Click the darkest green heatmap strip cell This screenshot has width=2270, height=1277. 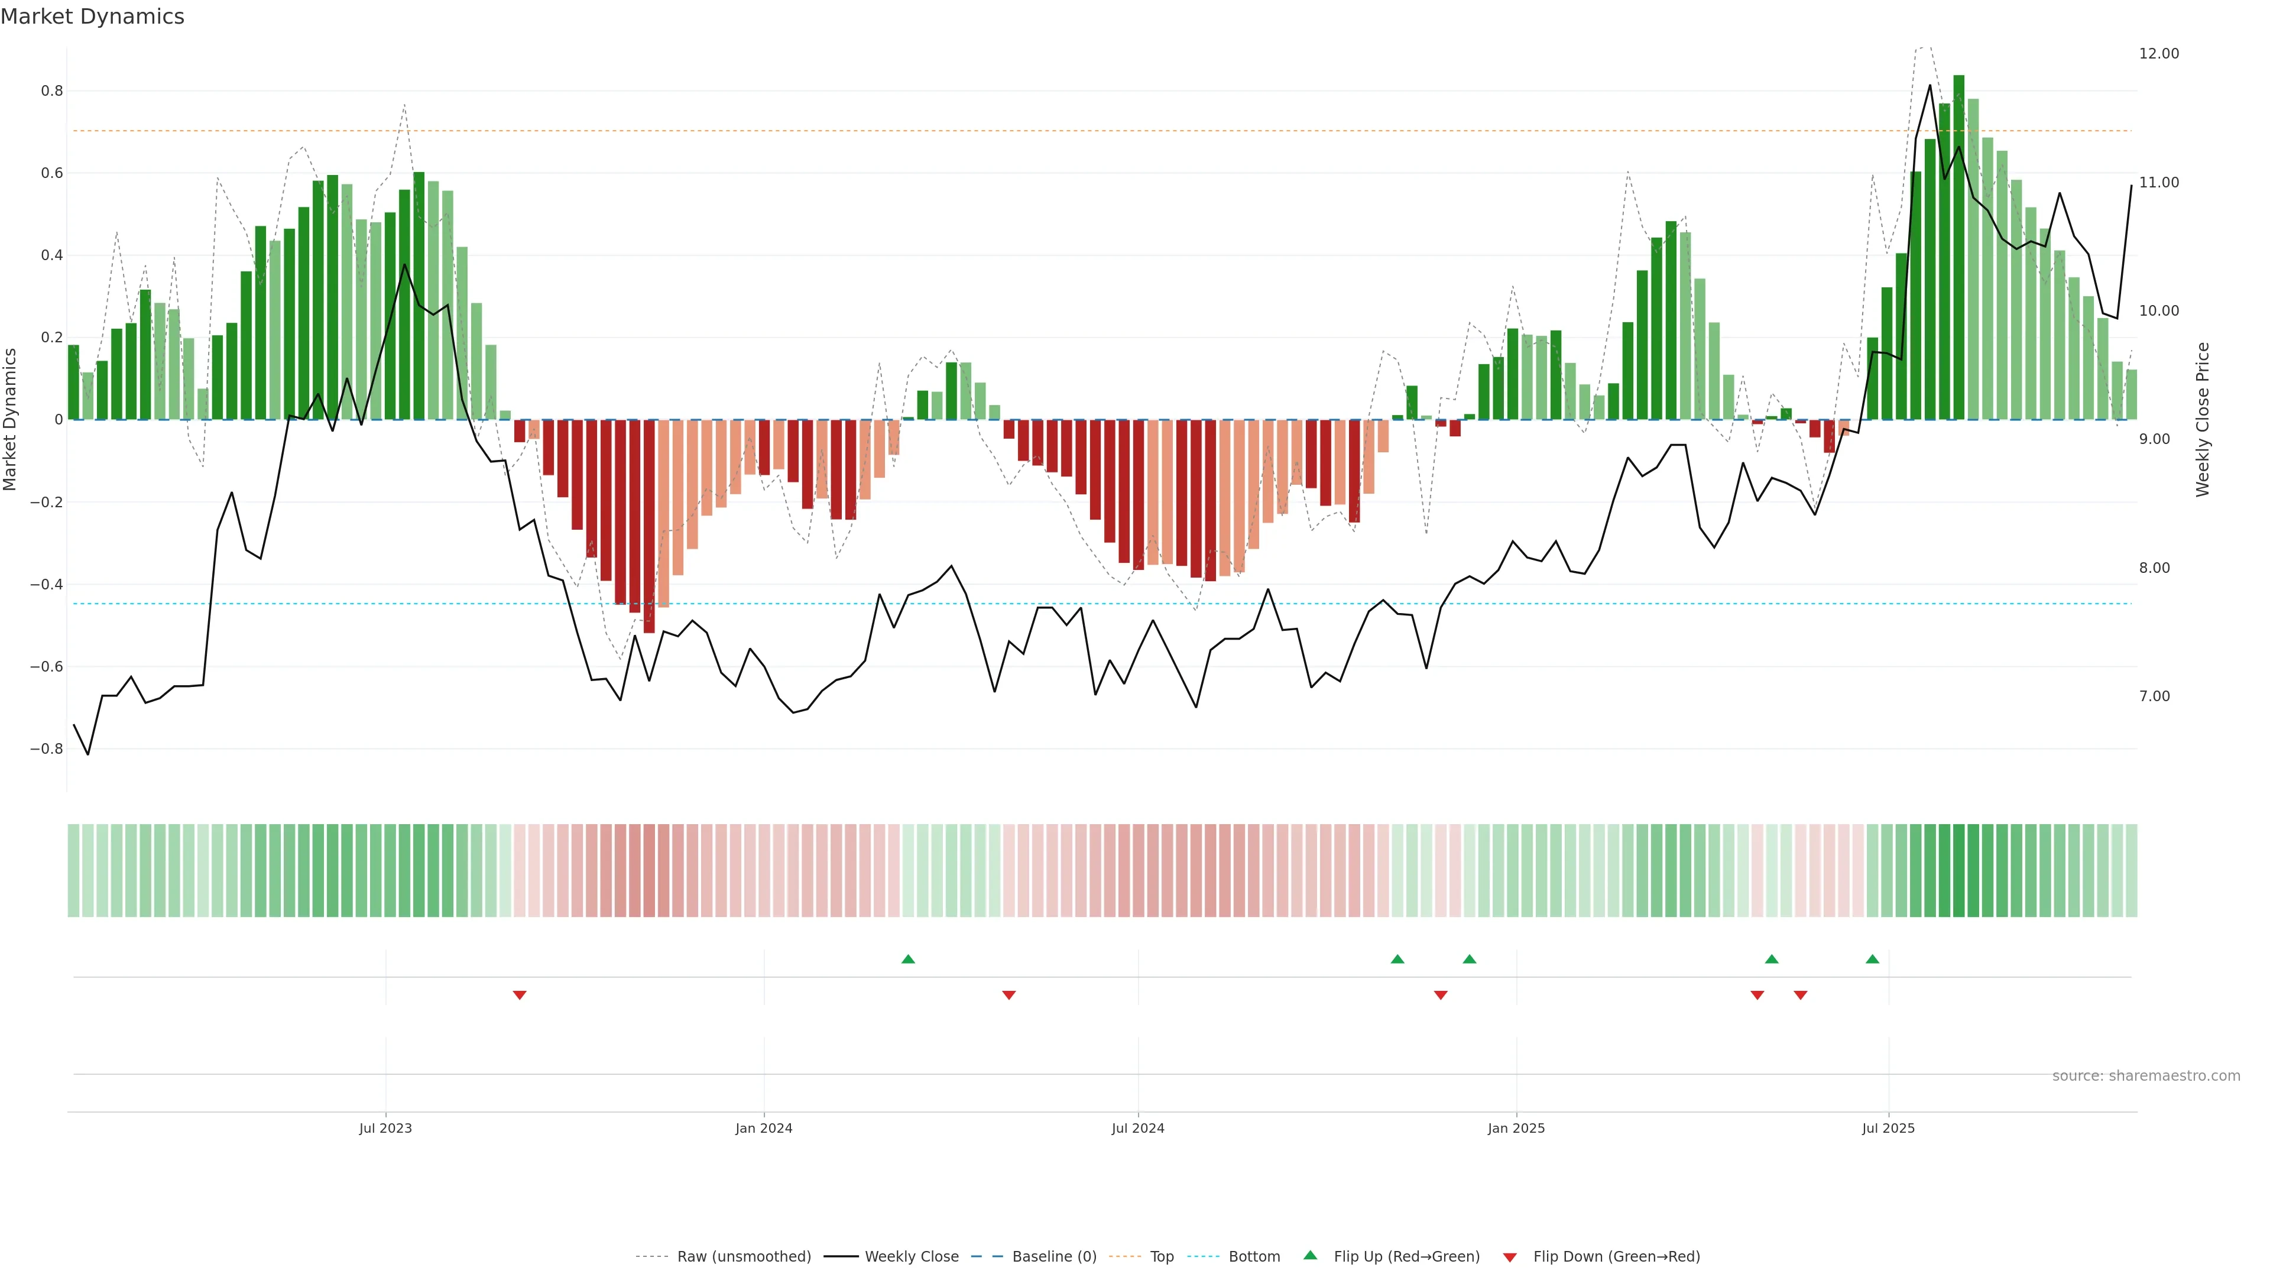pyautogui.click(x=1959, y=871)
